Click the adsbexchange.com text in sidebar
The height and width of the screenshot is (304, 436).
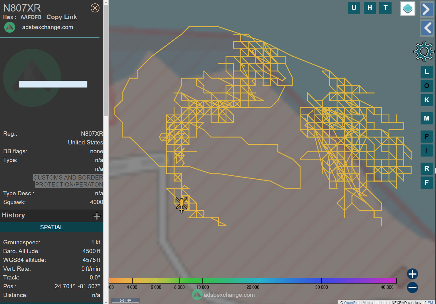47,27
